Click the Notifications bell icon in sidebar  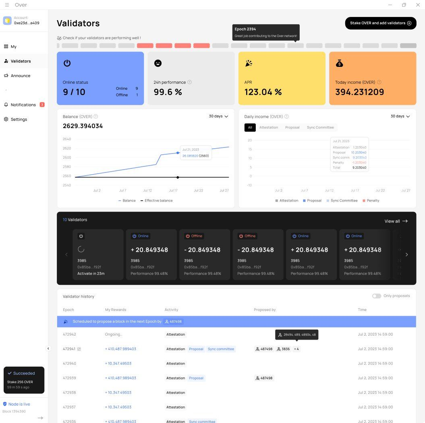(x=6, y=105)
